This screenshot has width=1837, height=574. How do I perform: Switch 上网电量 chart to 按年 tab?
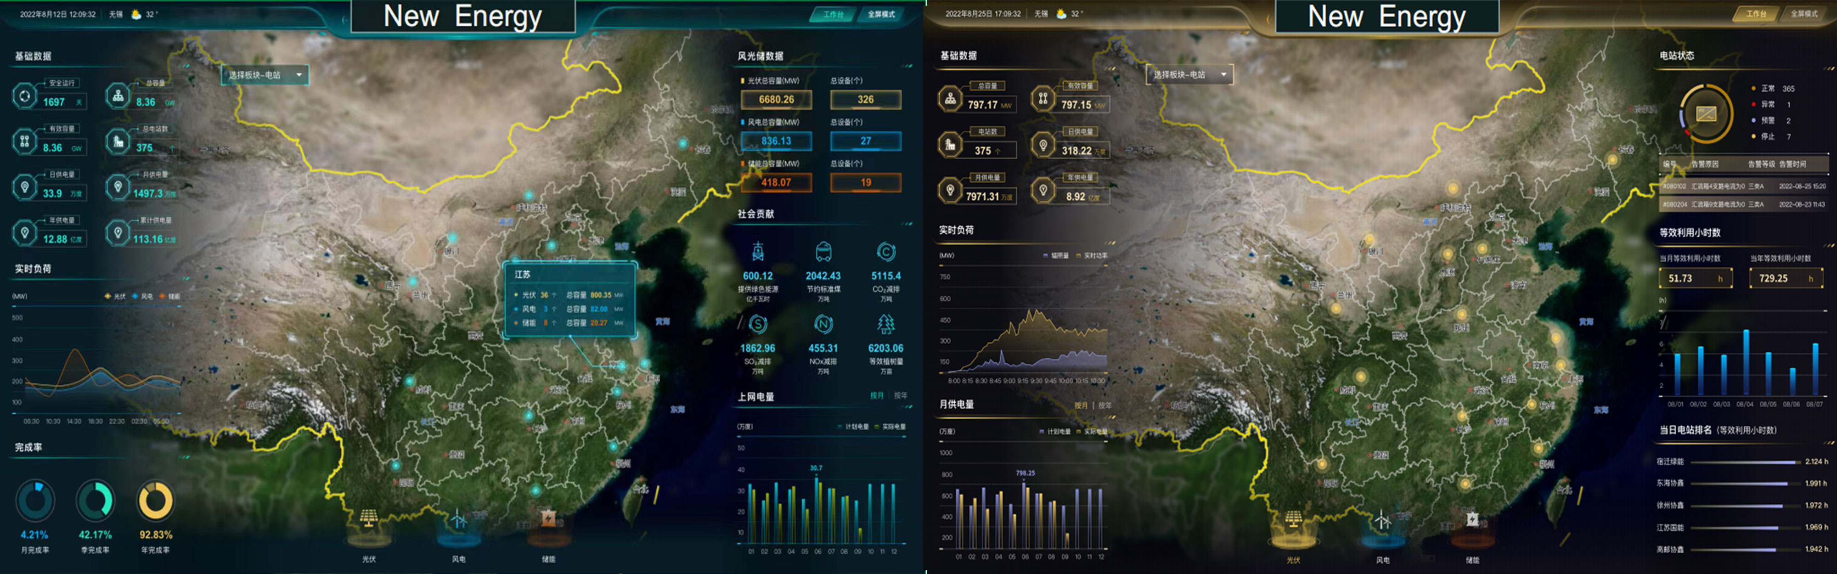pyautogui.click(x=901, y=395)
